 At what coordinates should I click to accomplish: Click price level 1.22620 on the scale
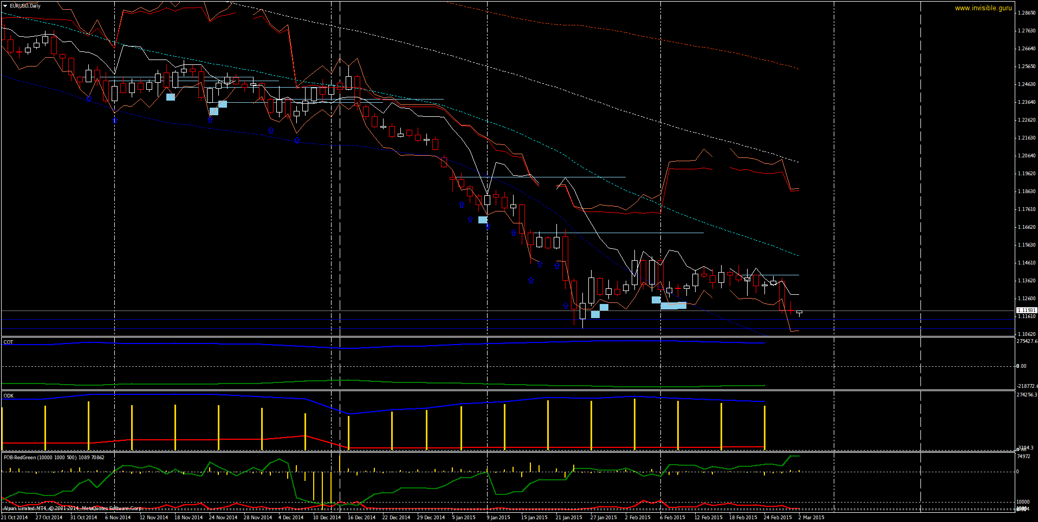coord(1027,120)
